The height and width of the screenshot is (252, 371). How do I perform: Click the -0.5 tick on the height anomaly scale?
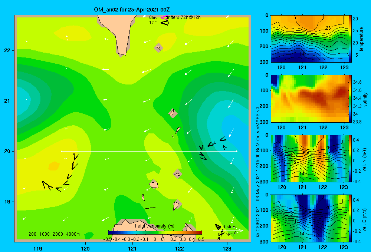tap(107, 239)
